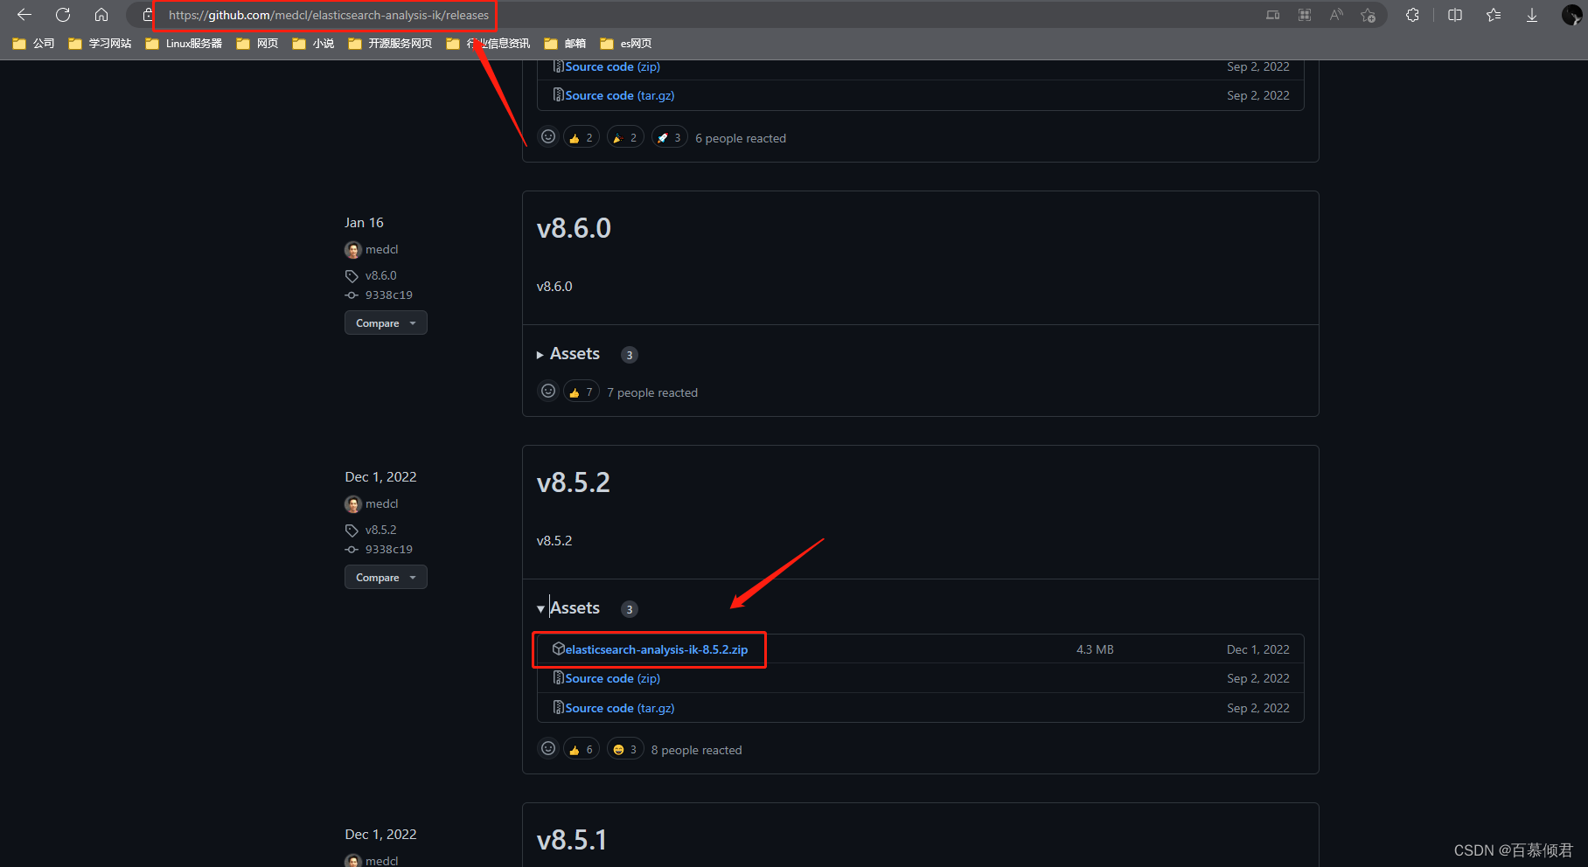This screenshot has width=1588, height=867.
Task: Open Linux服务器 bookmark folder
Action: click(184, 44)
